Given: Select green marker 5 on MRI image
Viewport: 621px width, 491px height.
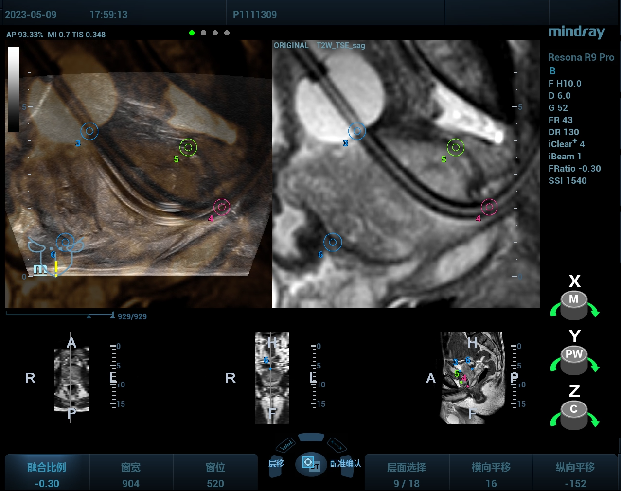Looking at the screenshot, I should click(456, 147).
